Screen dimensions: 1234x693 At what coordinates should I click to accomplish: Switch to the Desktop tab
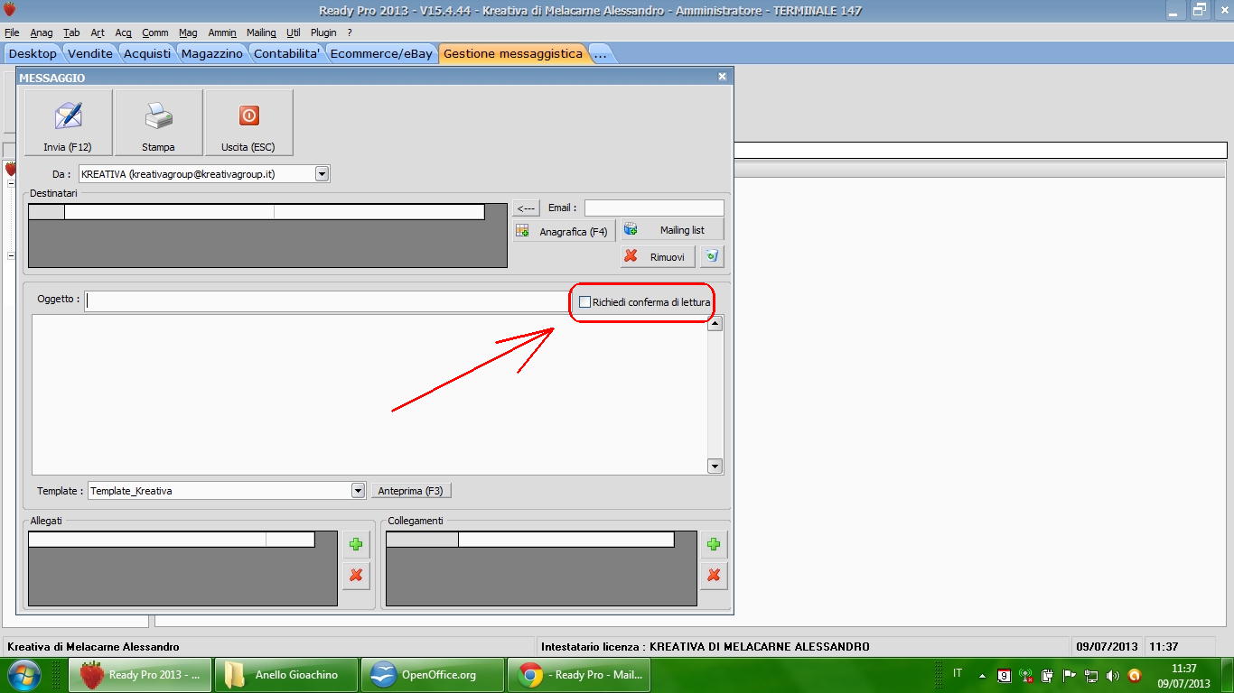33,53
